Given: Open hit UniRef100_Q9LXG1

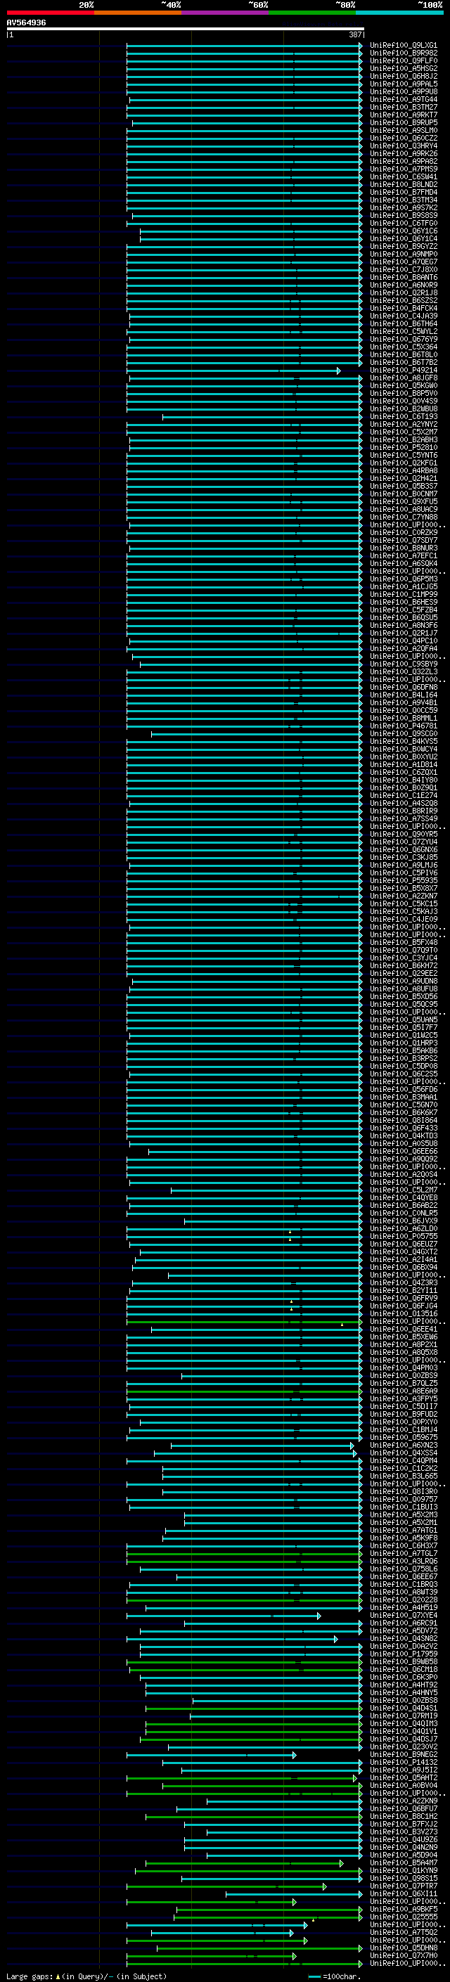Looking at the screenshot, I should coord(404,46).
